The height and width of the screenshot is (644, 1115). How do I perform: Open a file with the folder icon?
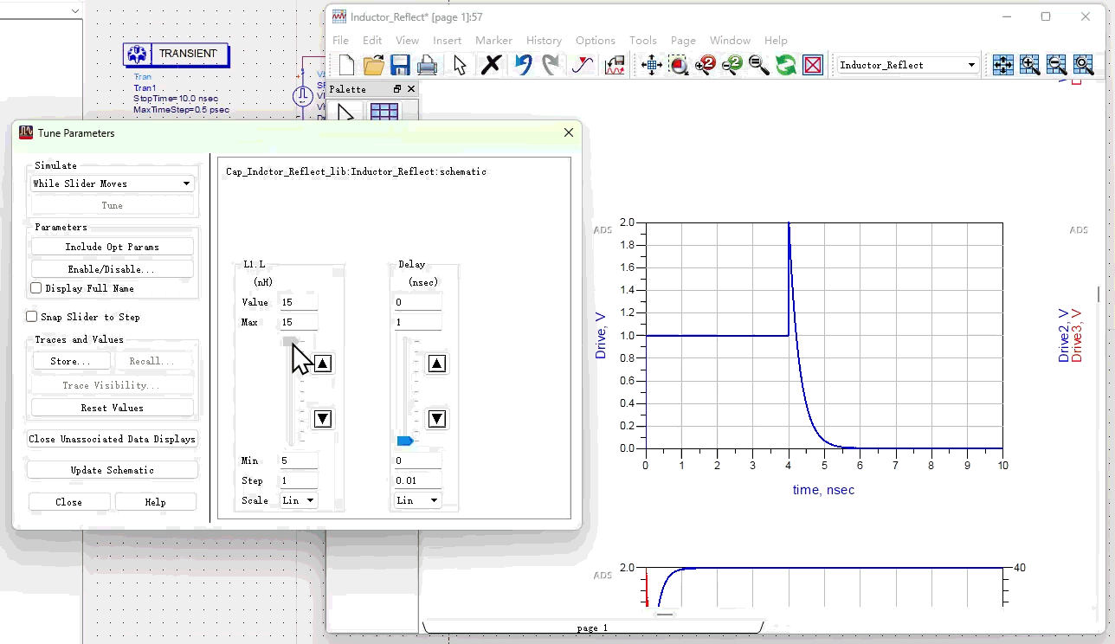373,65
